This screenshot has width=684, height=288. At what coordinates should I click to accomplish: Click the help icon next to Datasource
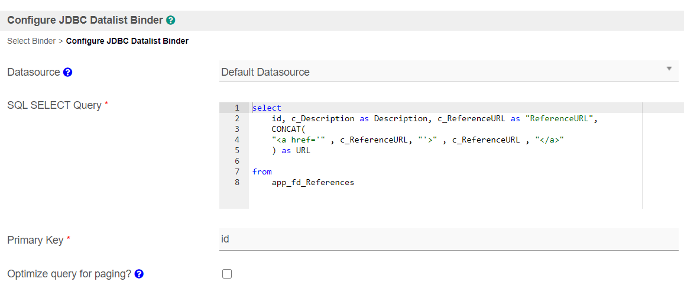pyautogui.click(x=67, y=72)
